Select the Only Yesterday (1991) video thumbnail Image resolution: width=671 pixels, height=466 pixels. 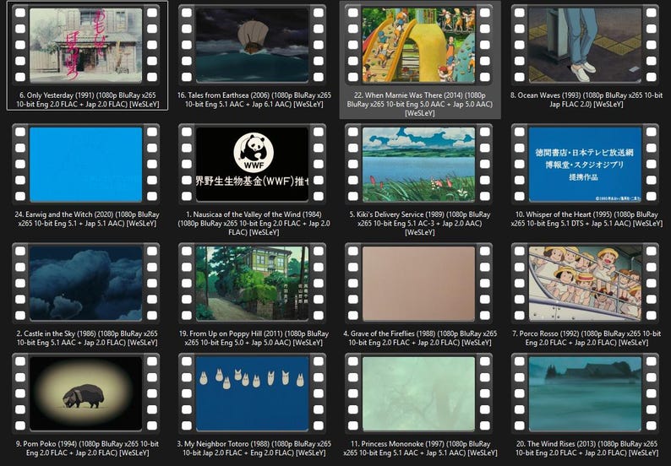(x=85, y=45)
